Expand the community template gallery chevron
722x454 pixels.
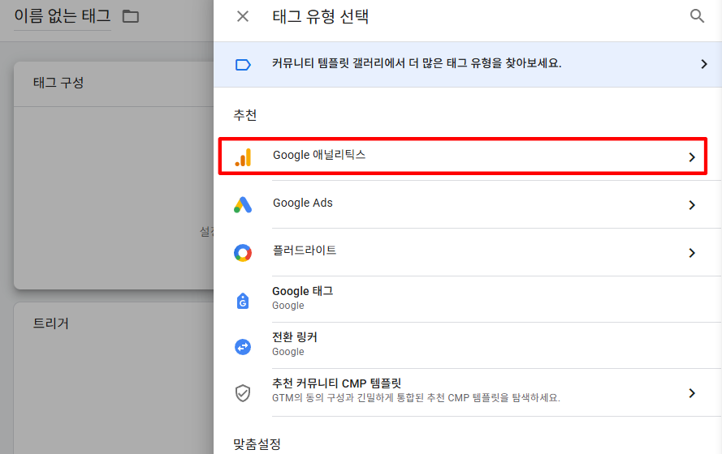point(703,64)
